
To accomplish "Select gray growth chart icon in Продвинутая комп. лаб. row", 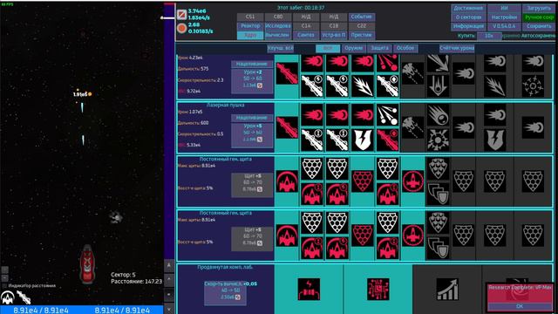I will tap(447, 289).
